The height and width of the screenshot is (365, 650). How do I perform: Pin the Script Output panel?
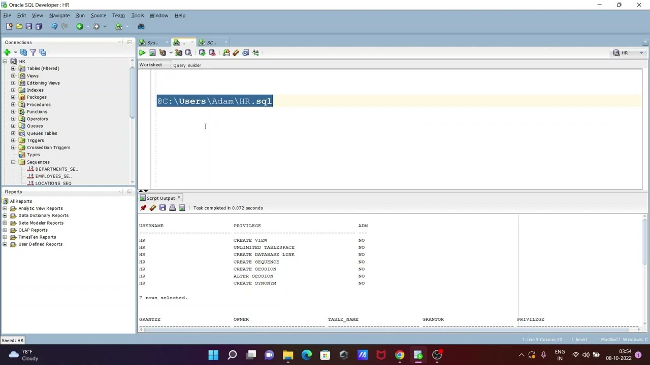pyautogui.click(x=143, y=208)
